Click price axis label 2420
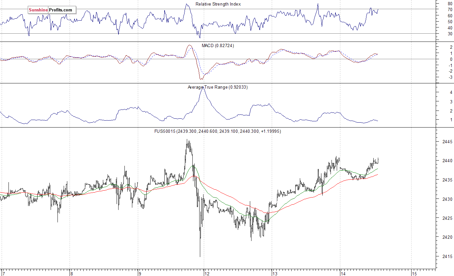 [447, 237]
